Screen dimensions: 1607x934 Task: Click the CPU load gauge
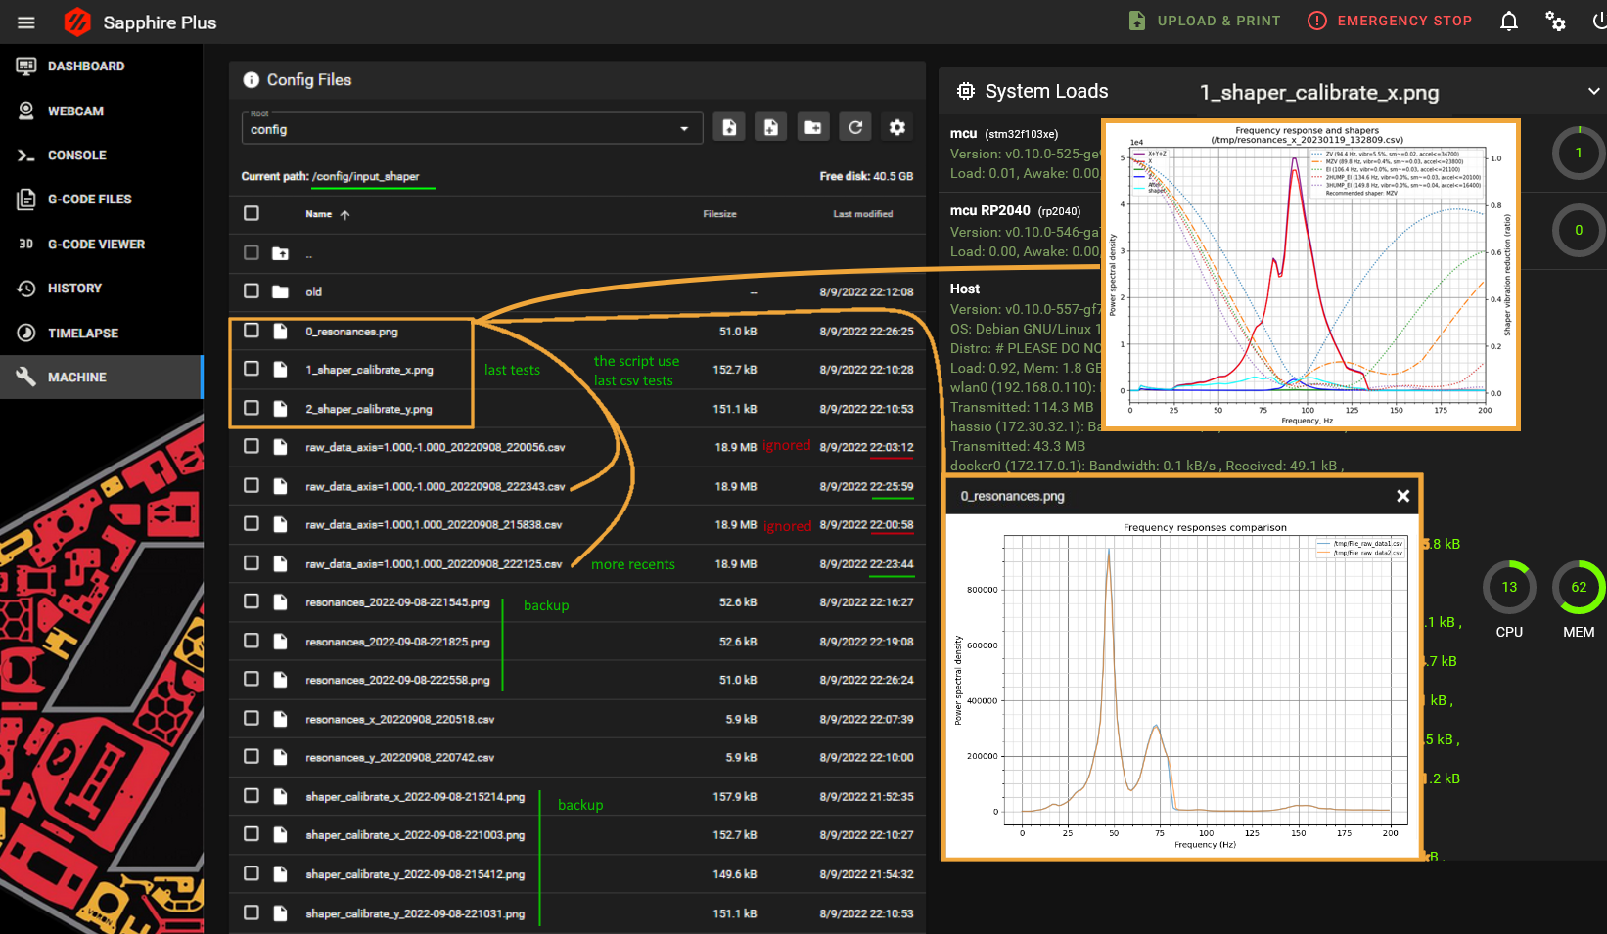click(1509, 587)
